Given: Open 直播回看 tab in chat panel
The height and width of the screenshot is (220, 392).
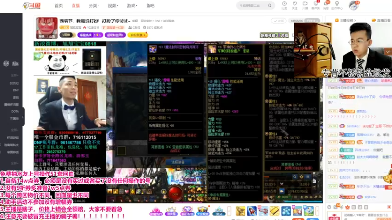Looking at the screenshot, I should click(381, 20).
